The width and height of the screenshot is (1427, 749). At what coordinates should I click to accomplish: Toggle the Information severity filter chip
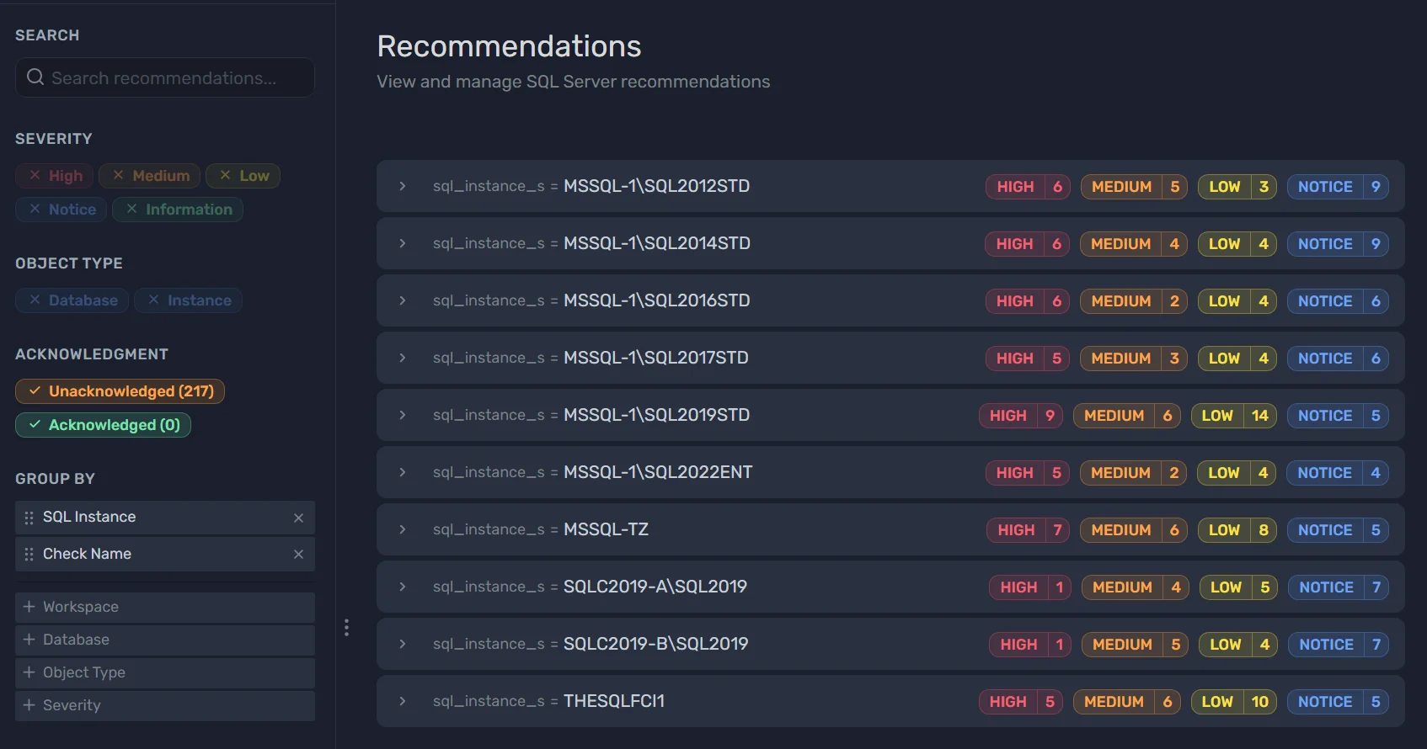pyautogui.click(x=178, y=210)
